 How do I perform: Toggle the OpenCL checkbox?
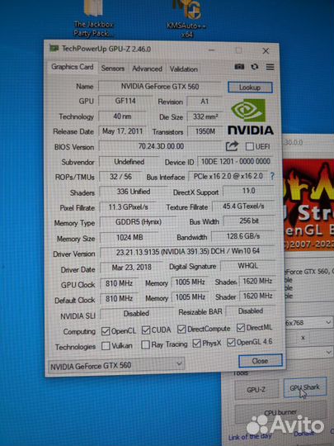pos(106,331)
